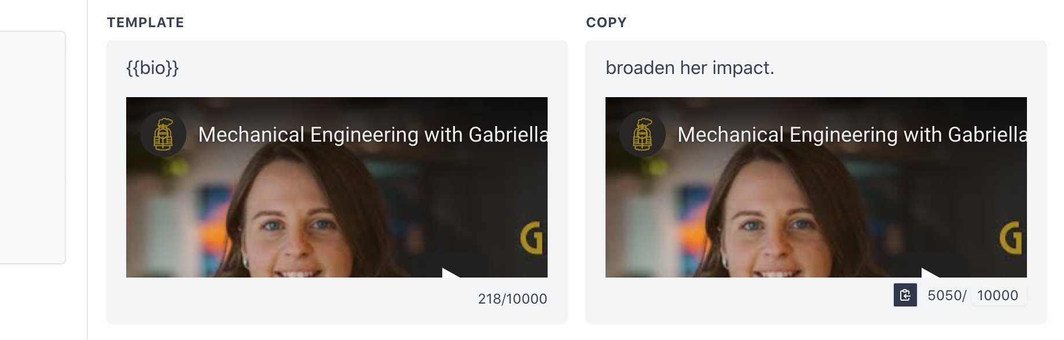Viewport: 1064px width, 340px height.
Task: Open the Copy video's title link
Action: pos(852,135)
